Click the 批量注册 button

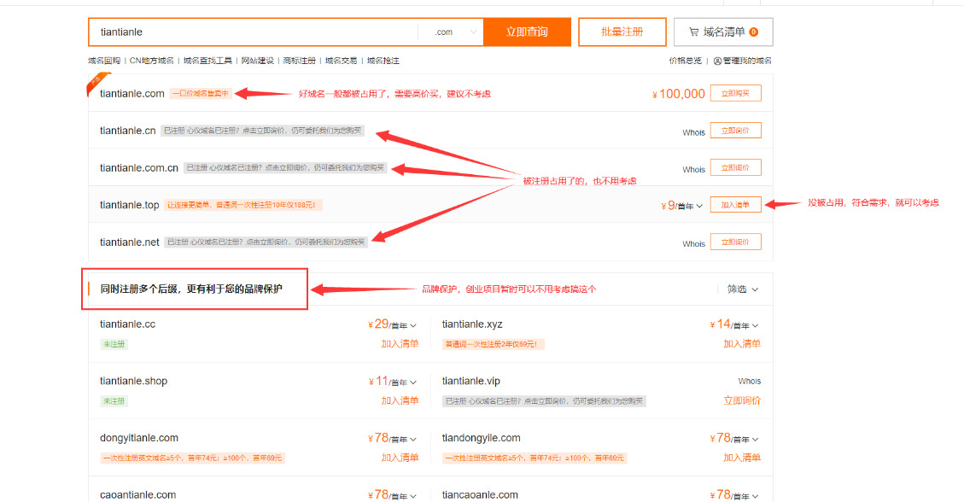pyautogui.click(x=622, y=32)
